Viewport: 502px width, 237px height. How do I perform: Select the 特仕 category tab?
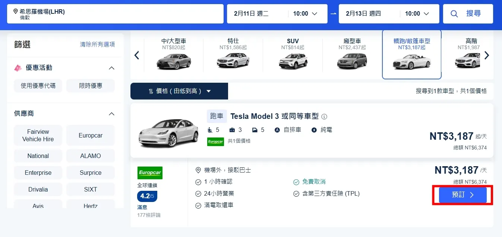click(x=233, y=55)
